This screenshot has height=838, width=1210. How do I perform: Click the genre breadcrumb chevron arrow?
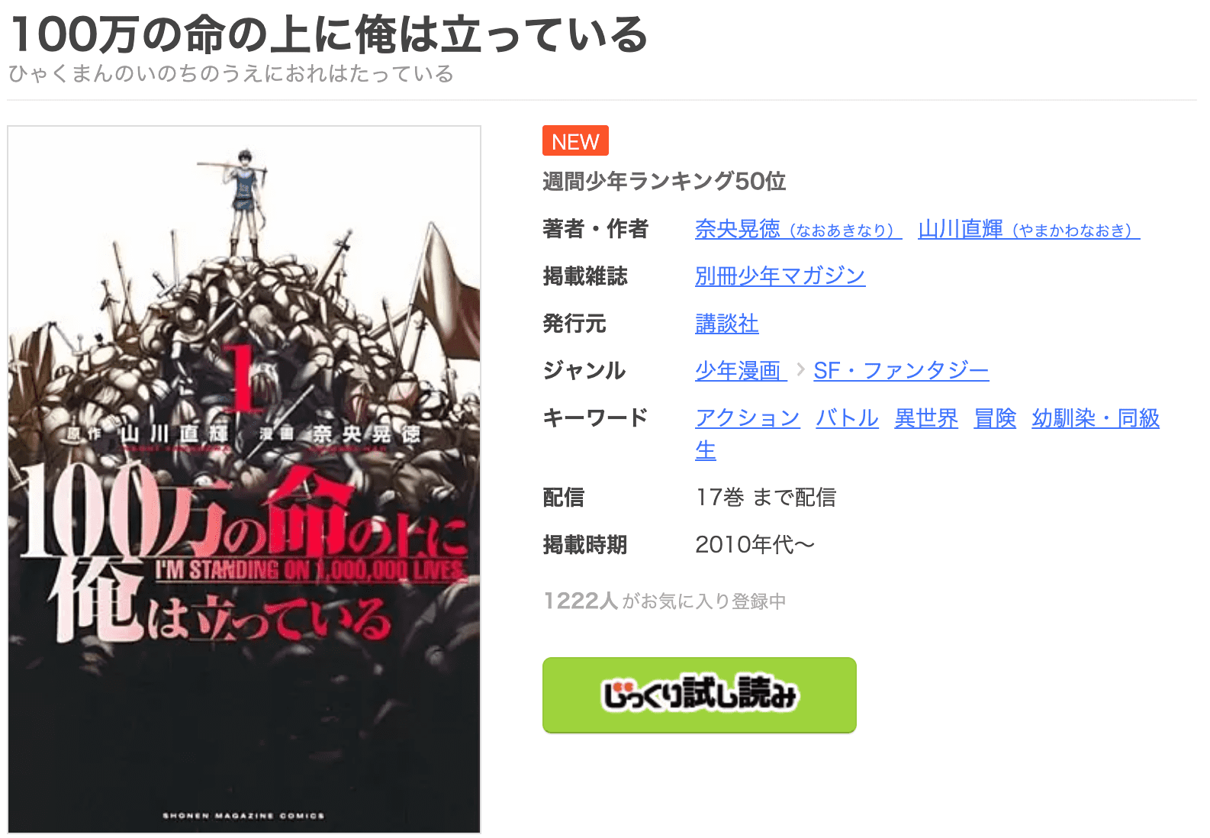pos(800,370)
